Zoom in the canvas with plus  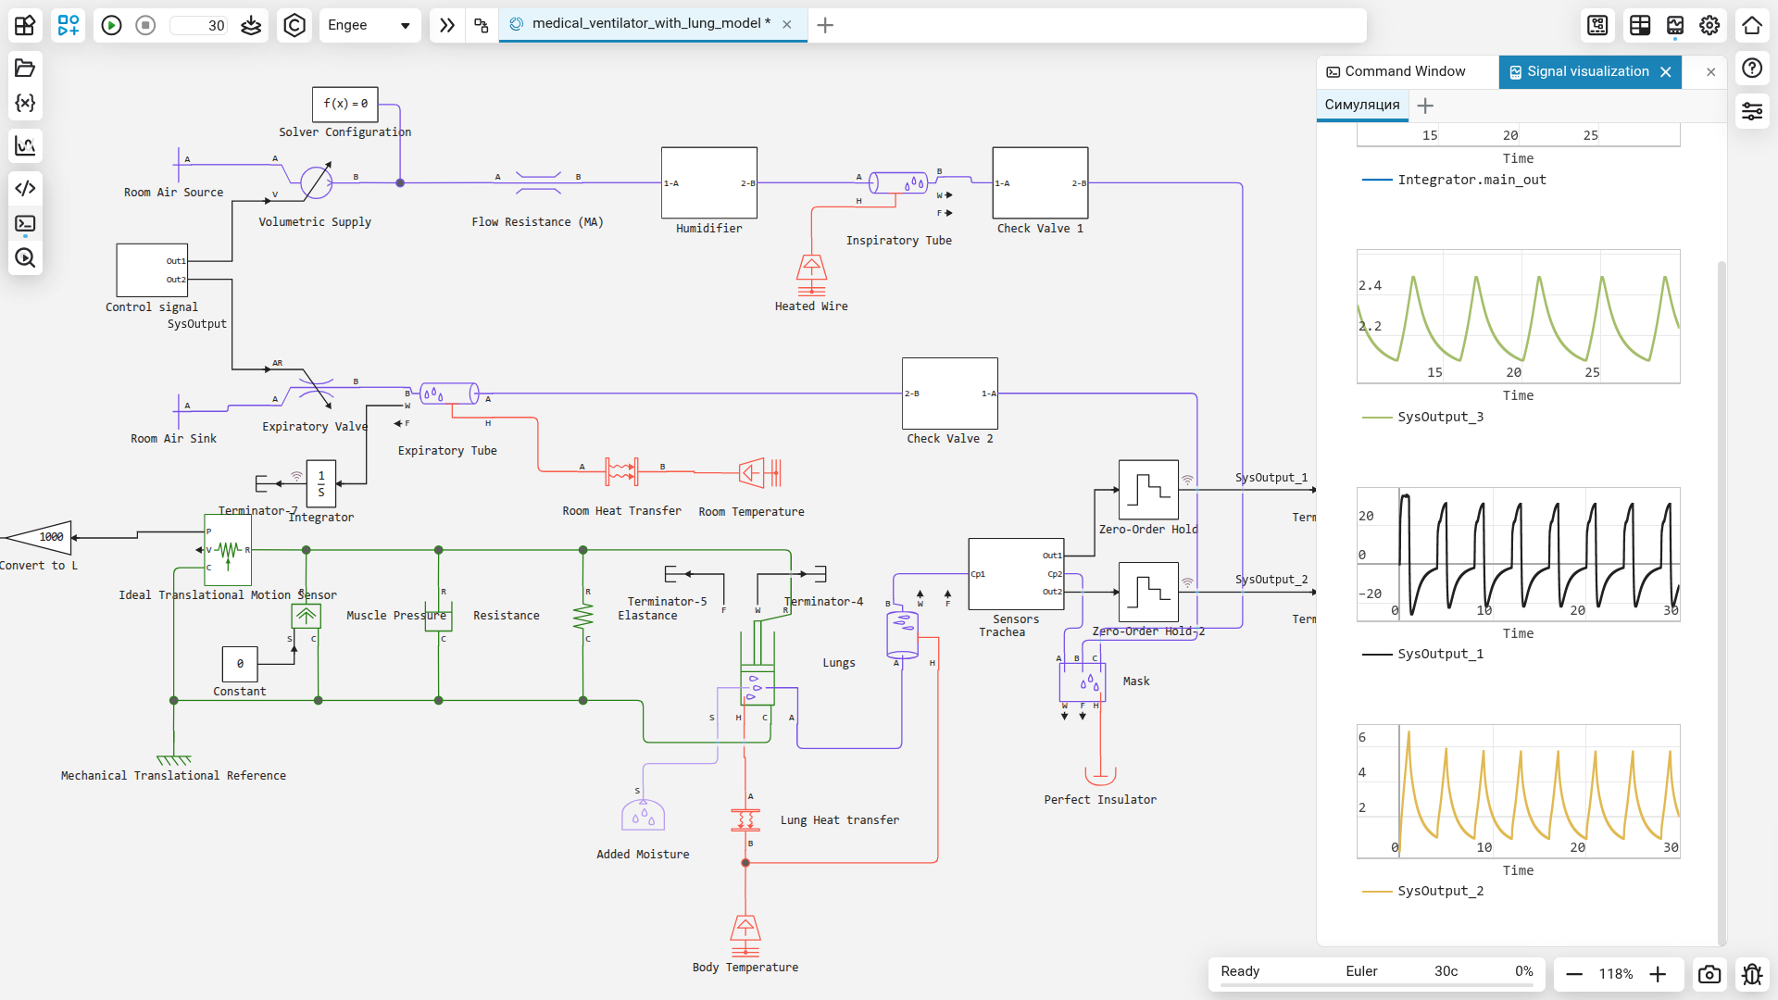(x=1658, y=974)
